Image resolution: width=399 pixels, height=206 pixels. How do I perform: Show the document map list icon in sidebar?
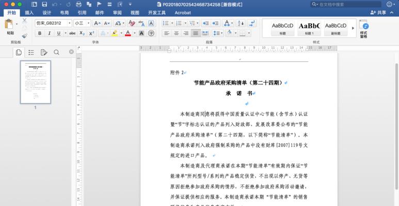pos(31,53)
